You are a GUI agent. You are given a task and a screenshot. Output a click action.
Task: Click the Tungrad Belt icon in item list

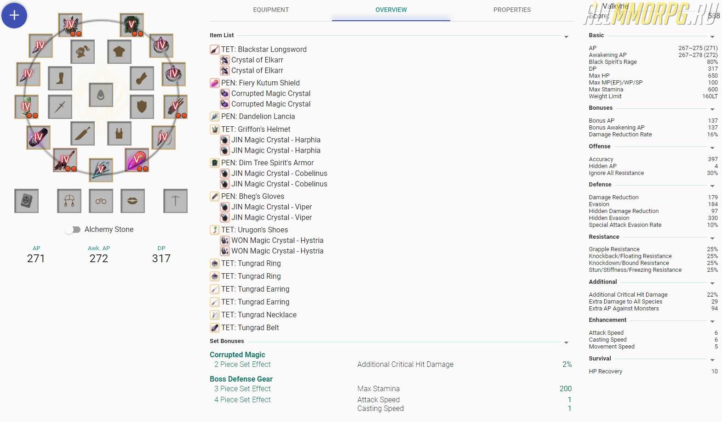[x=214, y=328]
